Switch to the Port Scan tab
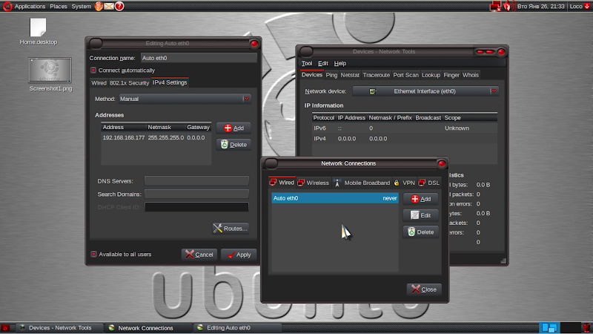 [x=405, y=75]
